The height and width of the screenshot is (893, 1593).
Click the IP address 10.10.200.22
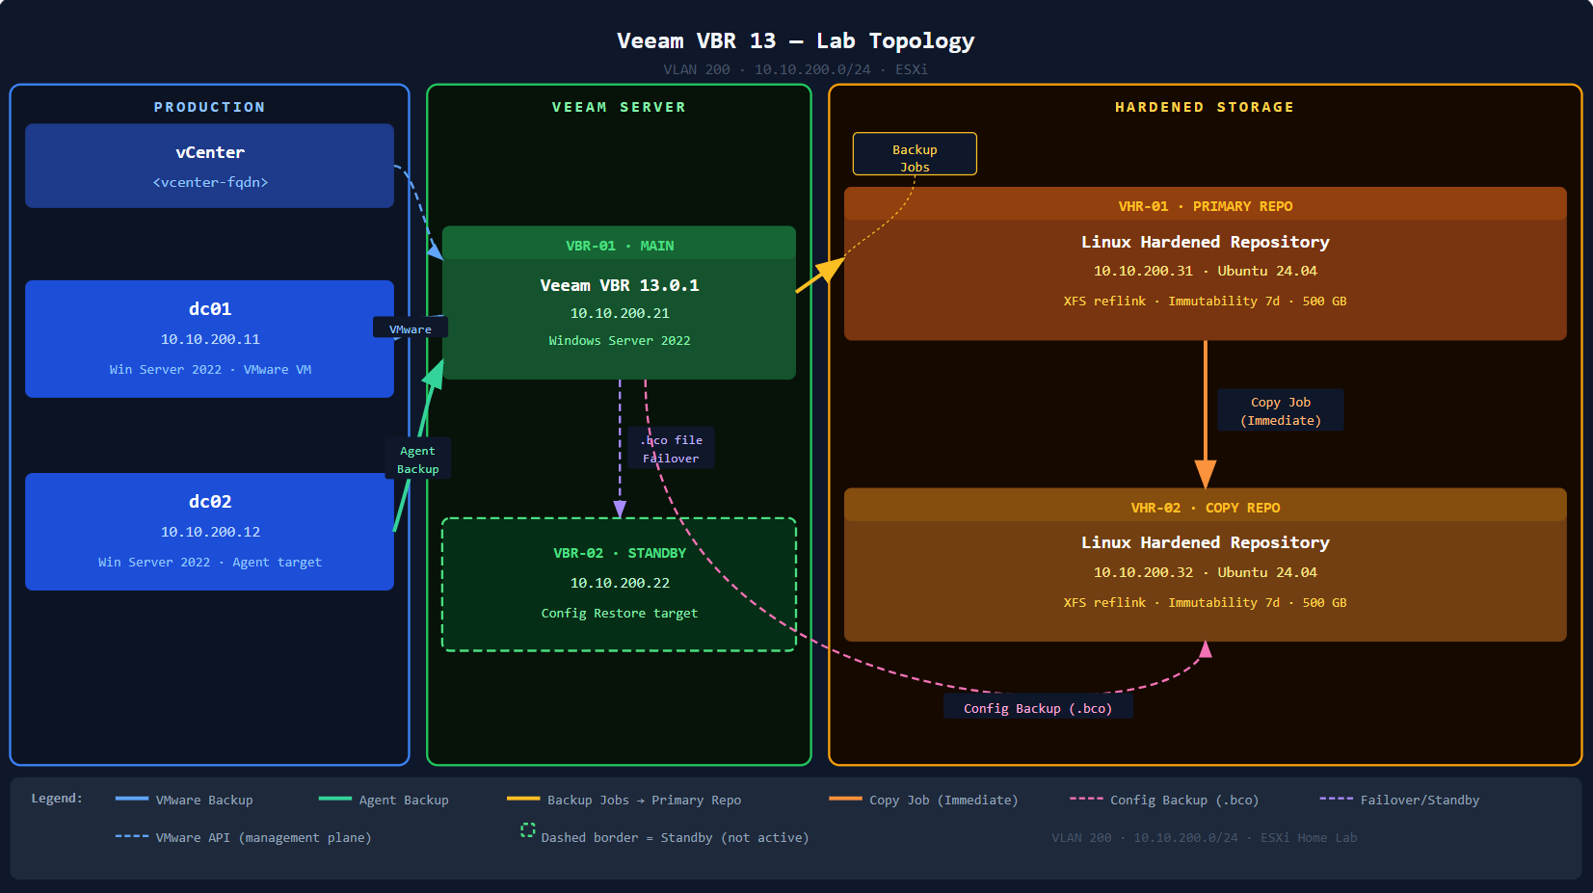pyautogui.click(x=620, y=583)
